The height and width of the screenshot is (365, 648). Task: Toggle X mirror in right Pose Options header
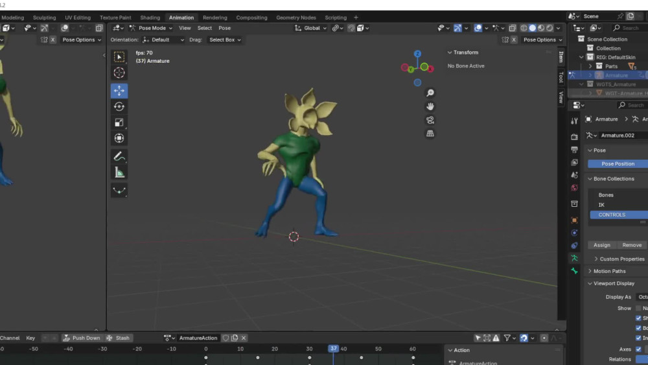[514, 40]
